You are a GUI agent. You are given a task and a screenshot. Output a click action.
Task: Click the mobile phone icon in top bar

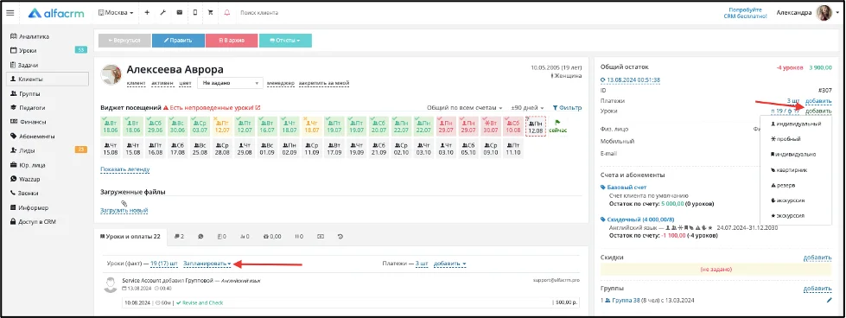coord(194,12)
